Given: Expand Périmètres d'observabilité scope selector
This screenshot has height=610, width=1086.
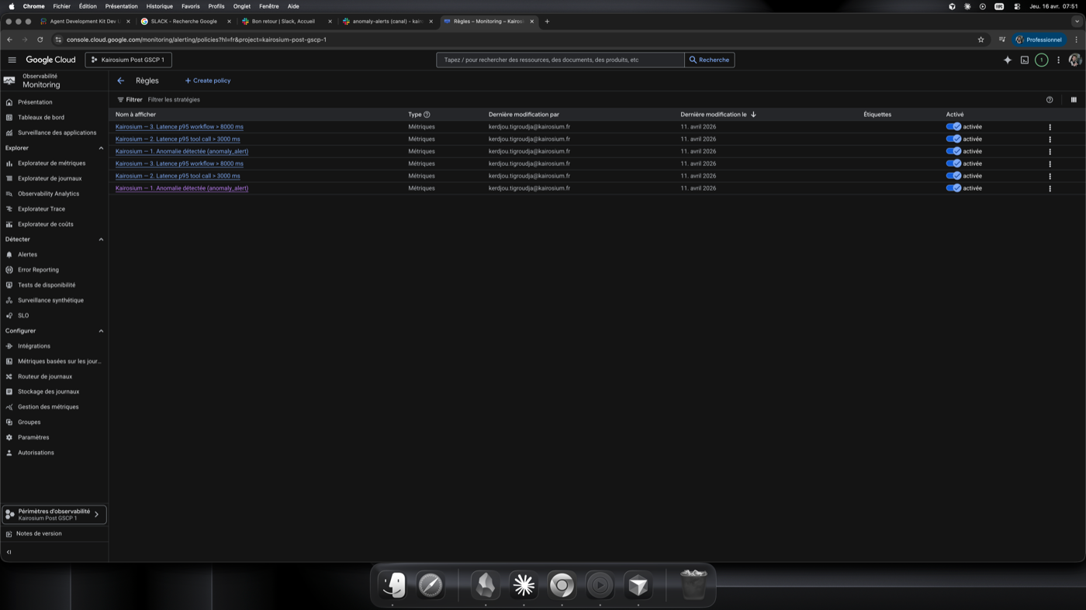Looking at the screenshot, I should pos(54,515).
